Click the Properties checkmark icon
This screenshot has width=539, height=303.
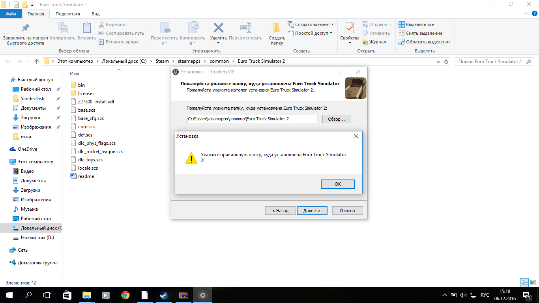pos(350,28)
